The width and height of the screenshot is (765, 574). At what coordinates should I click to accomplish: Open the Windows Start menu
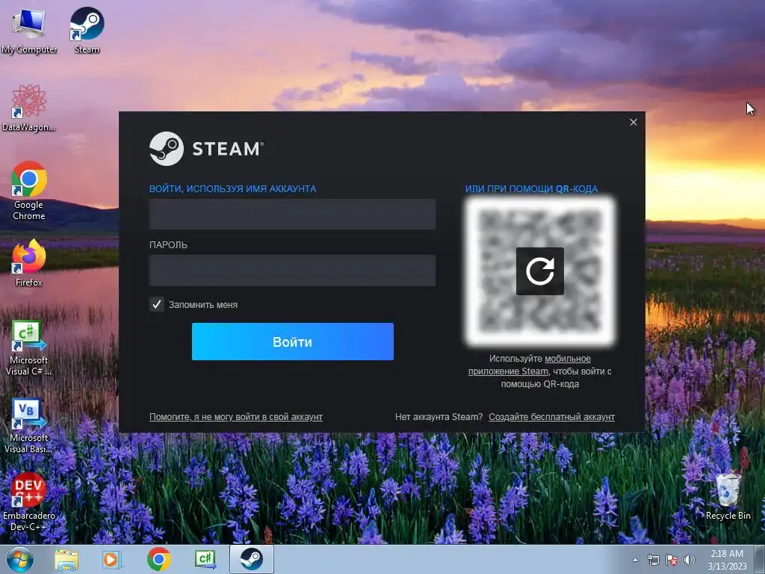click(20, 559)
